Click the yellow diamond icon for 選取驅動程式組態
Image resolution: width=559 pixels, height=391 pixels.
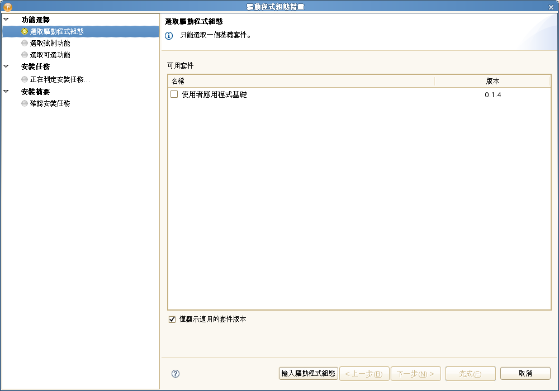click(25, 31)
